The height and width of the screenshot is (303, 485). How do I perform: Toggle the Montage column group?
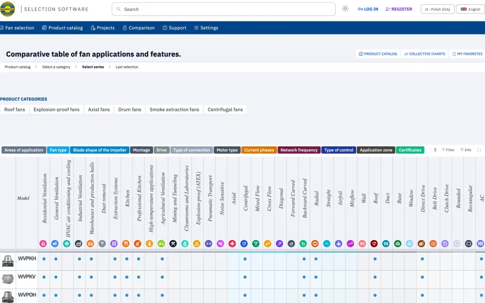tap(141, 150)
